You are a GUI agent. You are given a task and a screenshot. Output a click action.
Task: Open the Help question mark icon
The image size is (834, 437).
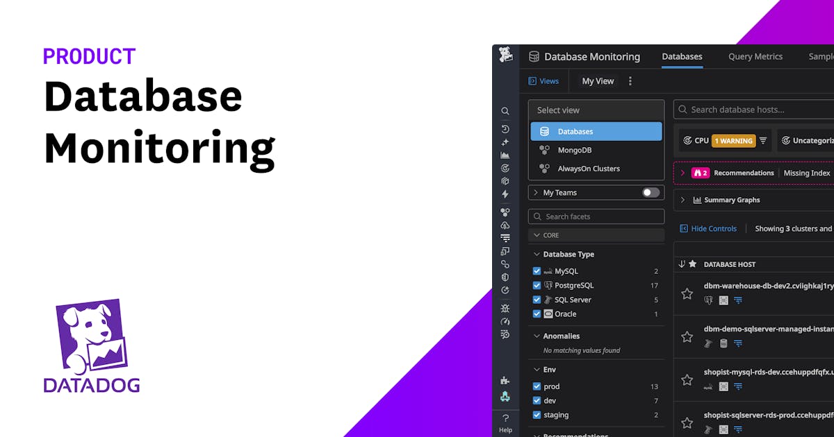pos(505,418)
